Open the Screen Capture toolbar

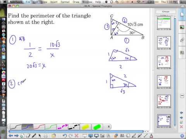coord(102,136)
